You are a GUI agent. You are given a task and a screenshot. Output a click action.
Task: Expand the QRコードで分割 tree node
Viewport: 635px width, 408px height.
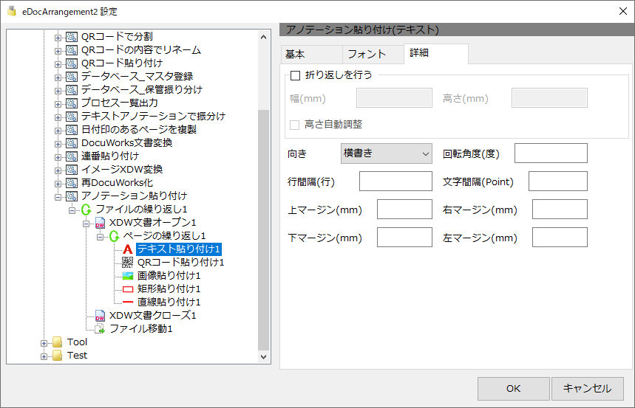pyautogui.click(x=58, y=38)
